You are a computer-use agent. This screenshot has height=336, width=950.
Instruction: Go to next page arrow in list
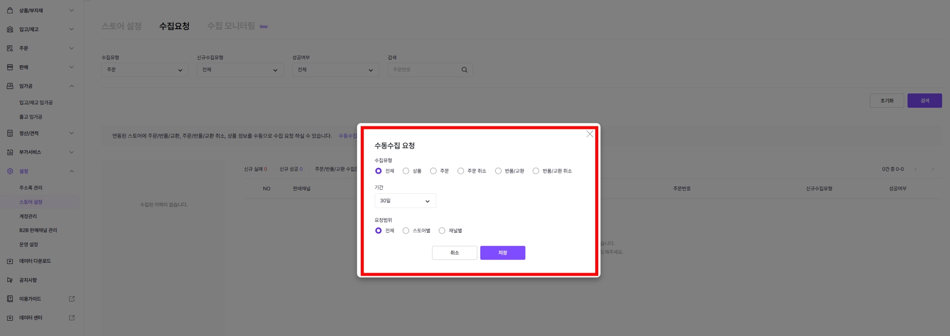(x=933, y=169)
